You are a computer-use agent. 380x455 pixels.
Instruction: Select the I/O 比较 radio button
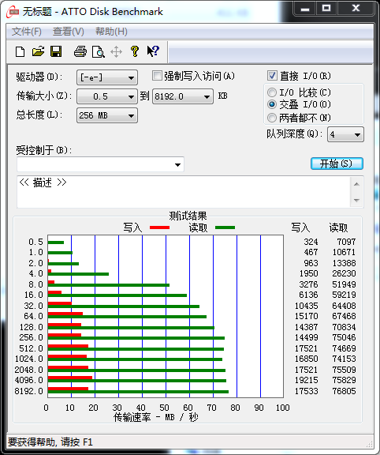pyautogui.click(x=272, y=92)
